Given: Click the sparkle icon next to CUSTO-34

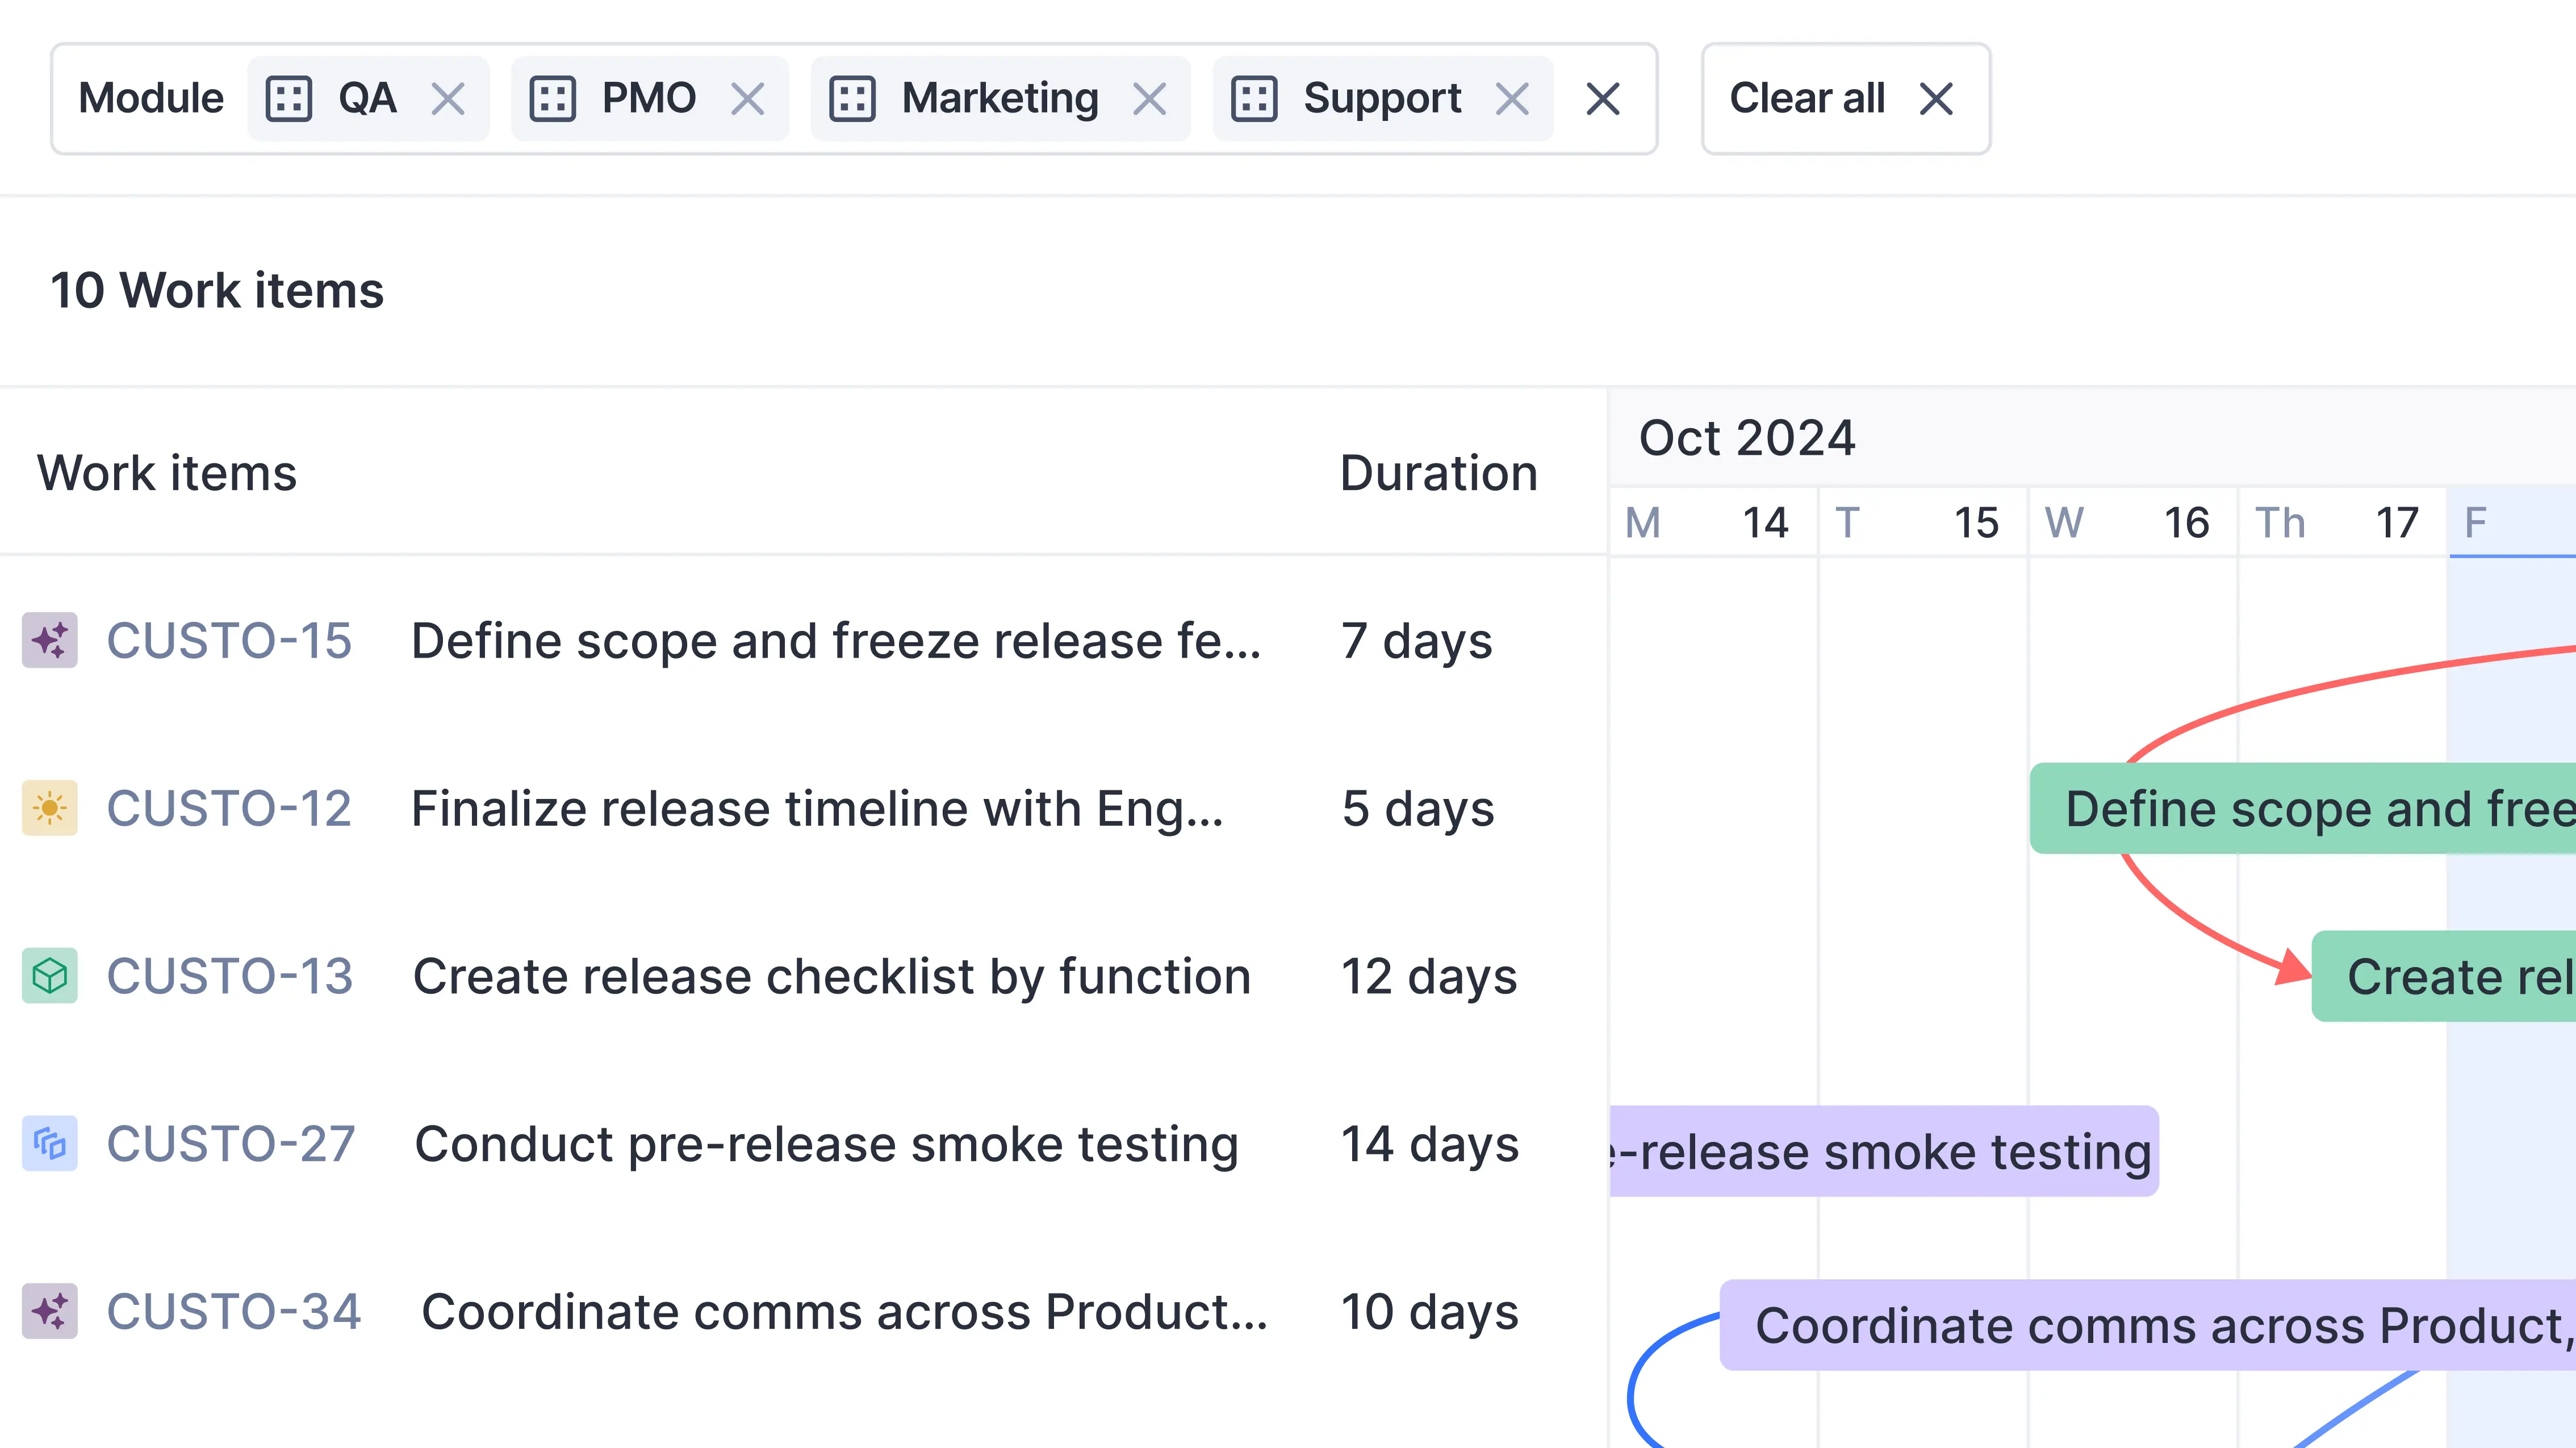Looking at the screenshot, I should pyautogui.click(x=49, y=1310).
